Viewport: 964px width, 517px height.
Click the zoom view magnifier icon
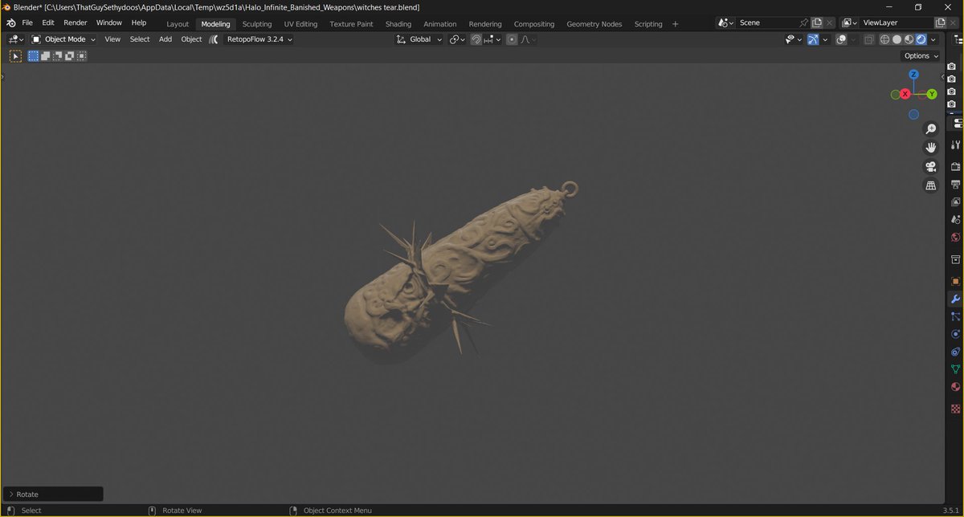coord(931,129)
